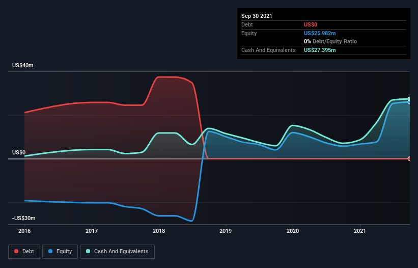This screenshot has width=418, height=268.
Task: Click the teal Cash end-point marker
Action: pyautogui.click(x=409, y=99)
